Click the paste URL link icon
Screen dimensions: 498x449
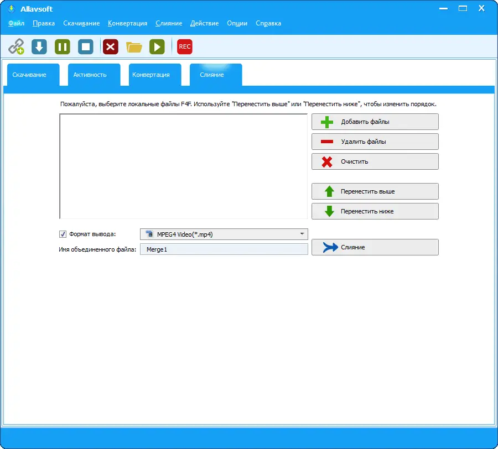[16, 46]
